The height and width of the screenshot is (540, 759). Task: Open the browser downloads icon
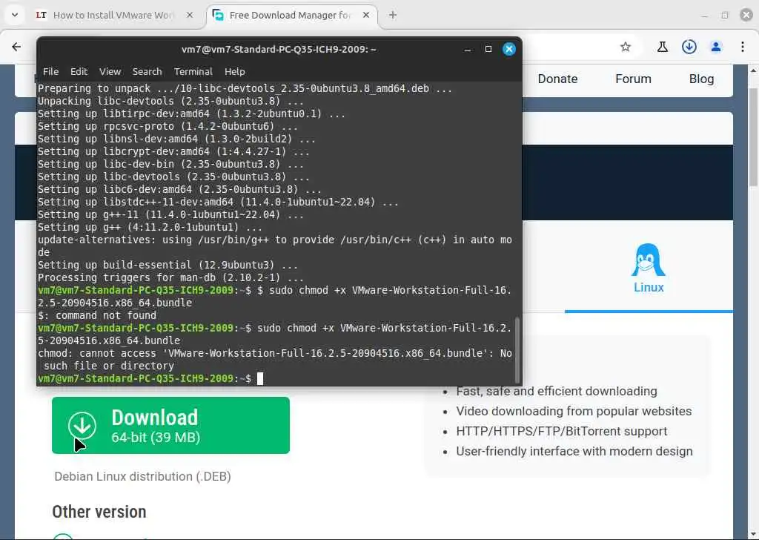tap(689, 47)
